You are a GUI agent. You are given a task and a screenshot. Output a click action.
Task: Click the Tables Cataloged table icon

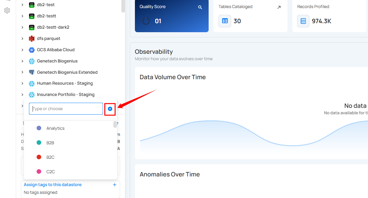point(225,21)
